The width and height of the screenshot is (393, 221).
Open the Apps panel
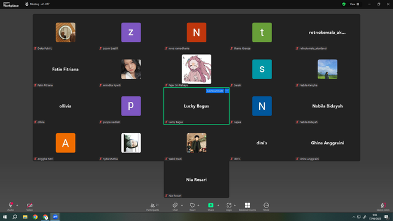(229, 207)
